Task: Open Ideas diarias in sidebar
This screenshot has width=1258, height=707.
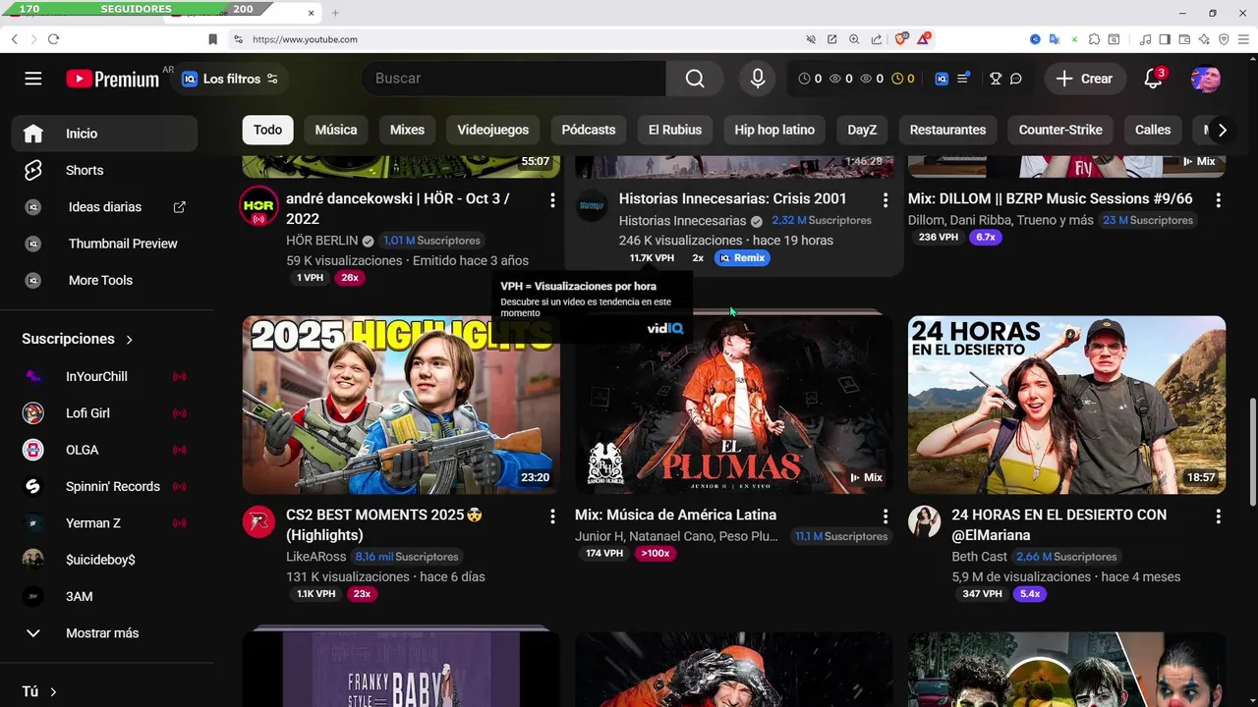Action: [104, 207]
